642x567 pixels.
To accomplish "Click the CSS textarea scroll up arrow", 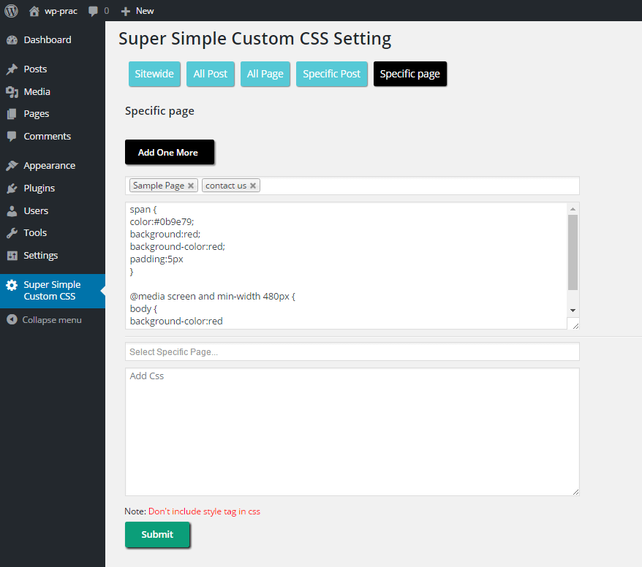I will tap(573, 209).
